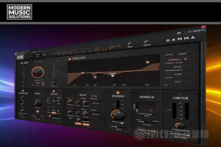Image resolution: width=221 pixels, height=147 pixels.
Task: Click the Delay A mix knob
Action: (x=78, y=103)
